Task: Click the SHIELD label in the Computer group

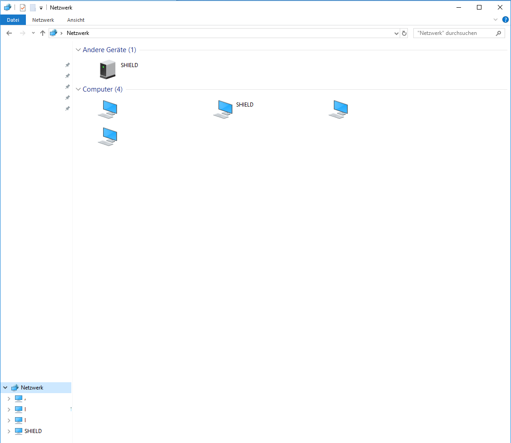Action: (245, 104)
